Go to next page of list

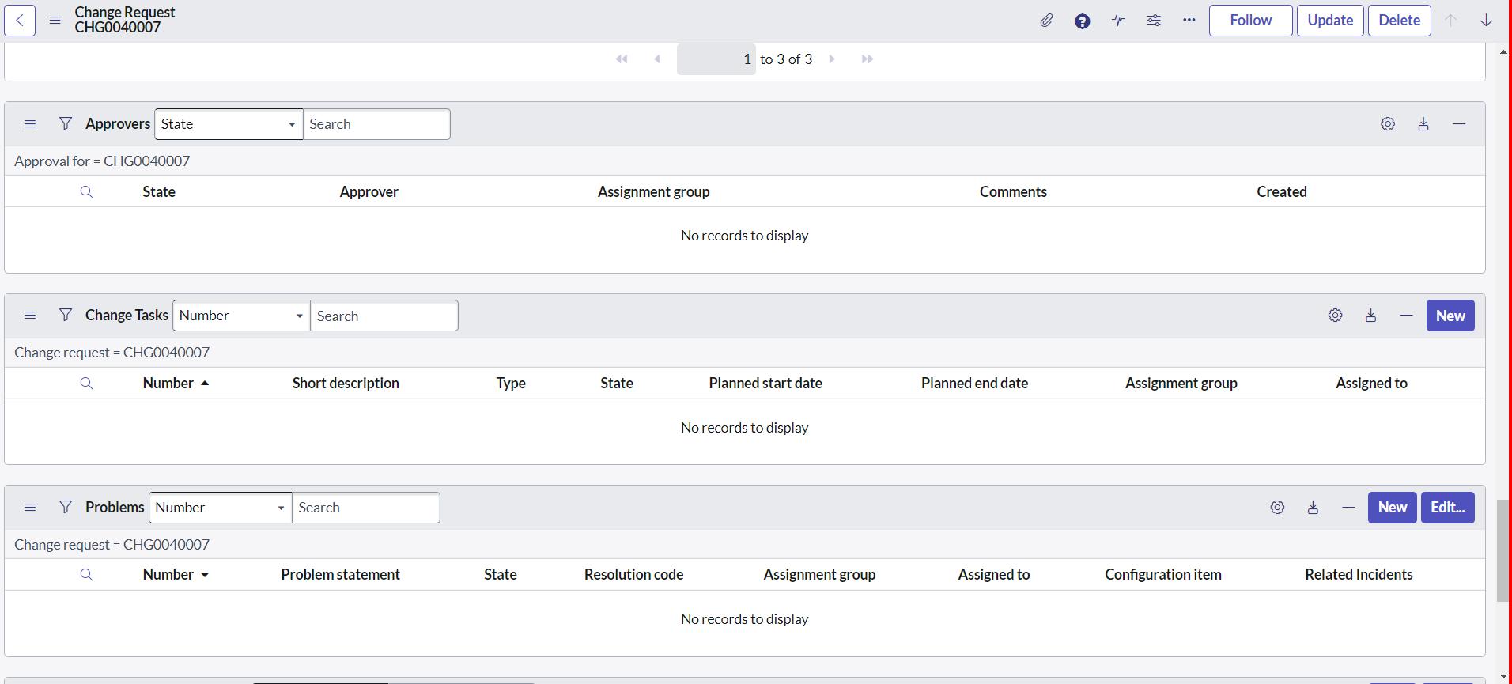pos(832,59)
